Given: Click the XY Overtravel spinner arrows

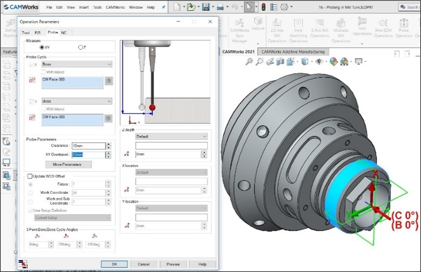Looking at the screenshot, I should tap(109, 155).
